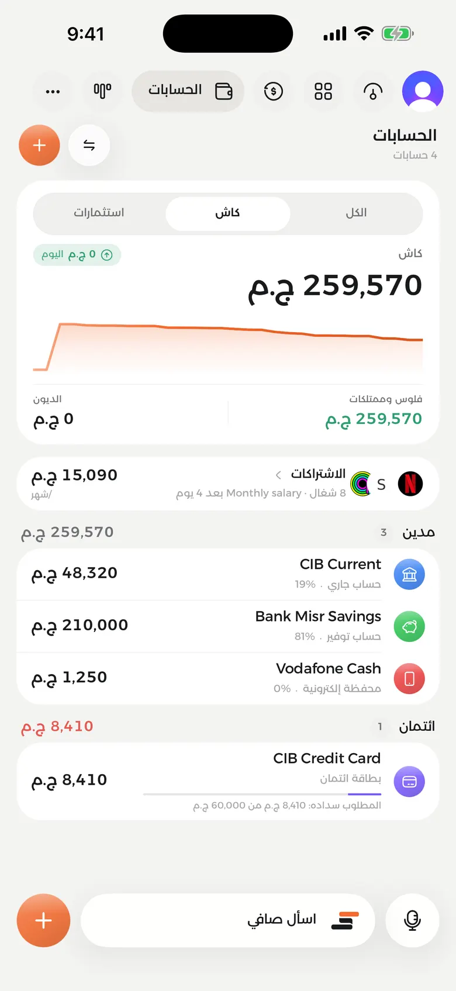
Task: Open the dashboard gauge icon
Action: [x=373, y=91]
